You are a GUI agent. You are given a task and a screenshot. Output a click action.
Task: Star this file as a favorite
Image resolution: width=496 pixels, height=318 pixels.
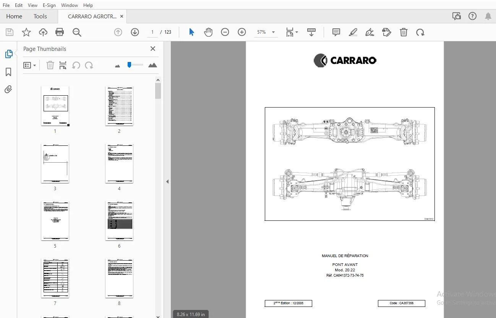[x=26, y=33]
